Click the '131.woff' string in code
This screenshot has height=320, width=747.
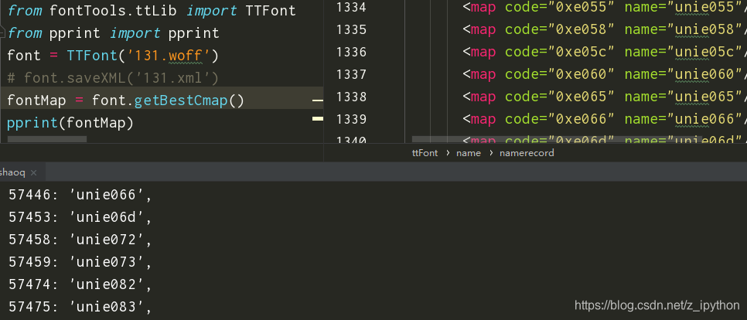coord(169,56)
